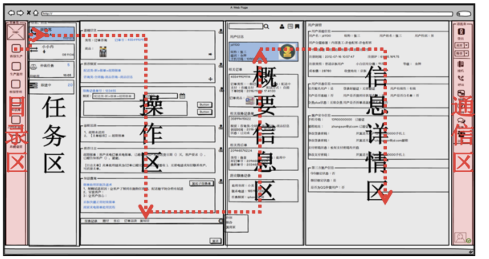Click the upper "Button" button
This screenshot has width=489, height=259.
(x=204, y=105)
